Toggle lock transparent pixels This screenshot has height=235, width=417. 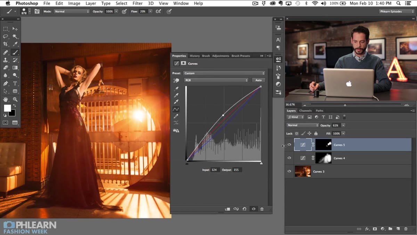point(297,133)
